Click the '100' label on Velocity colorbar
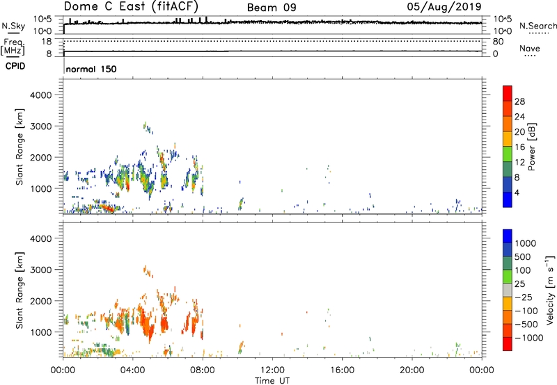557x385 pixels. (x=523, y=270)
